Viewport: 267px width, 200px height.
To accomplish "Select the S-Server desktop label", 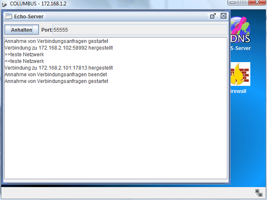I will [x=240, y=48].
